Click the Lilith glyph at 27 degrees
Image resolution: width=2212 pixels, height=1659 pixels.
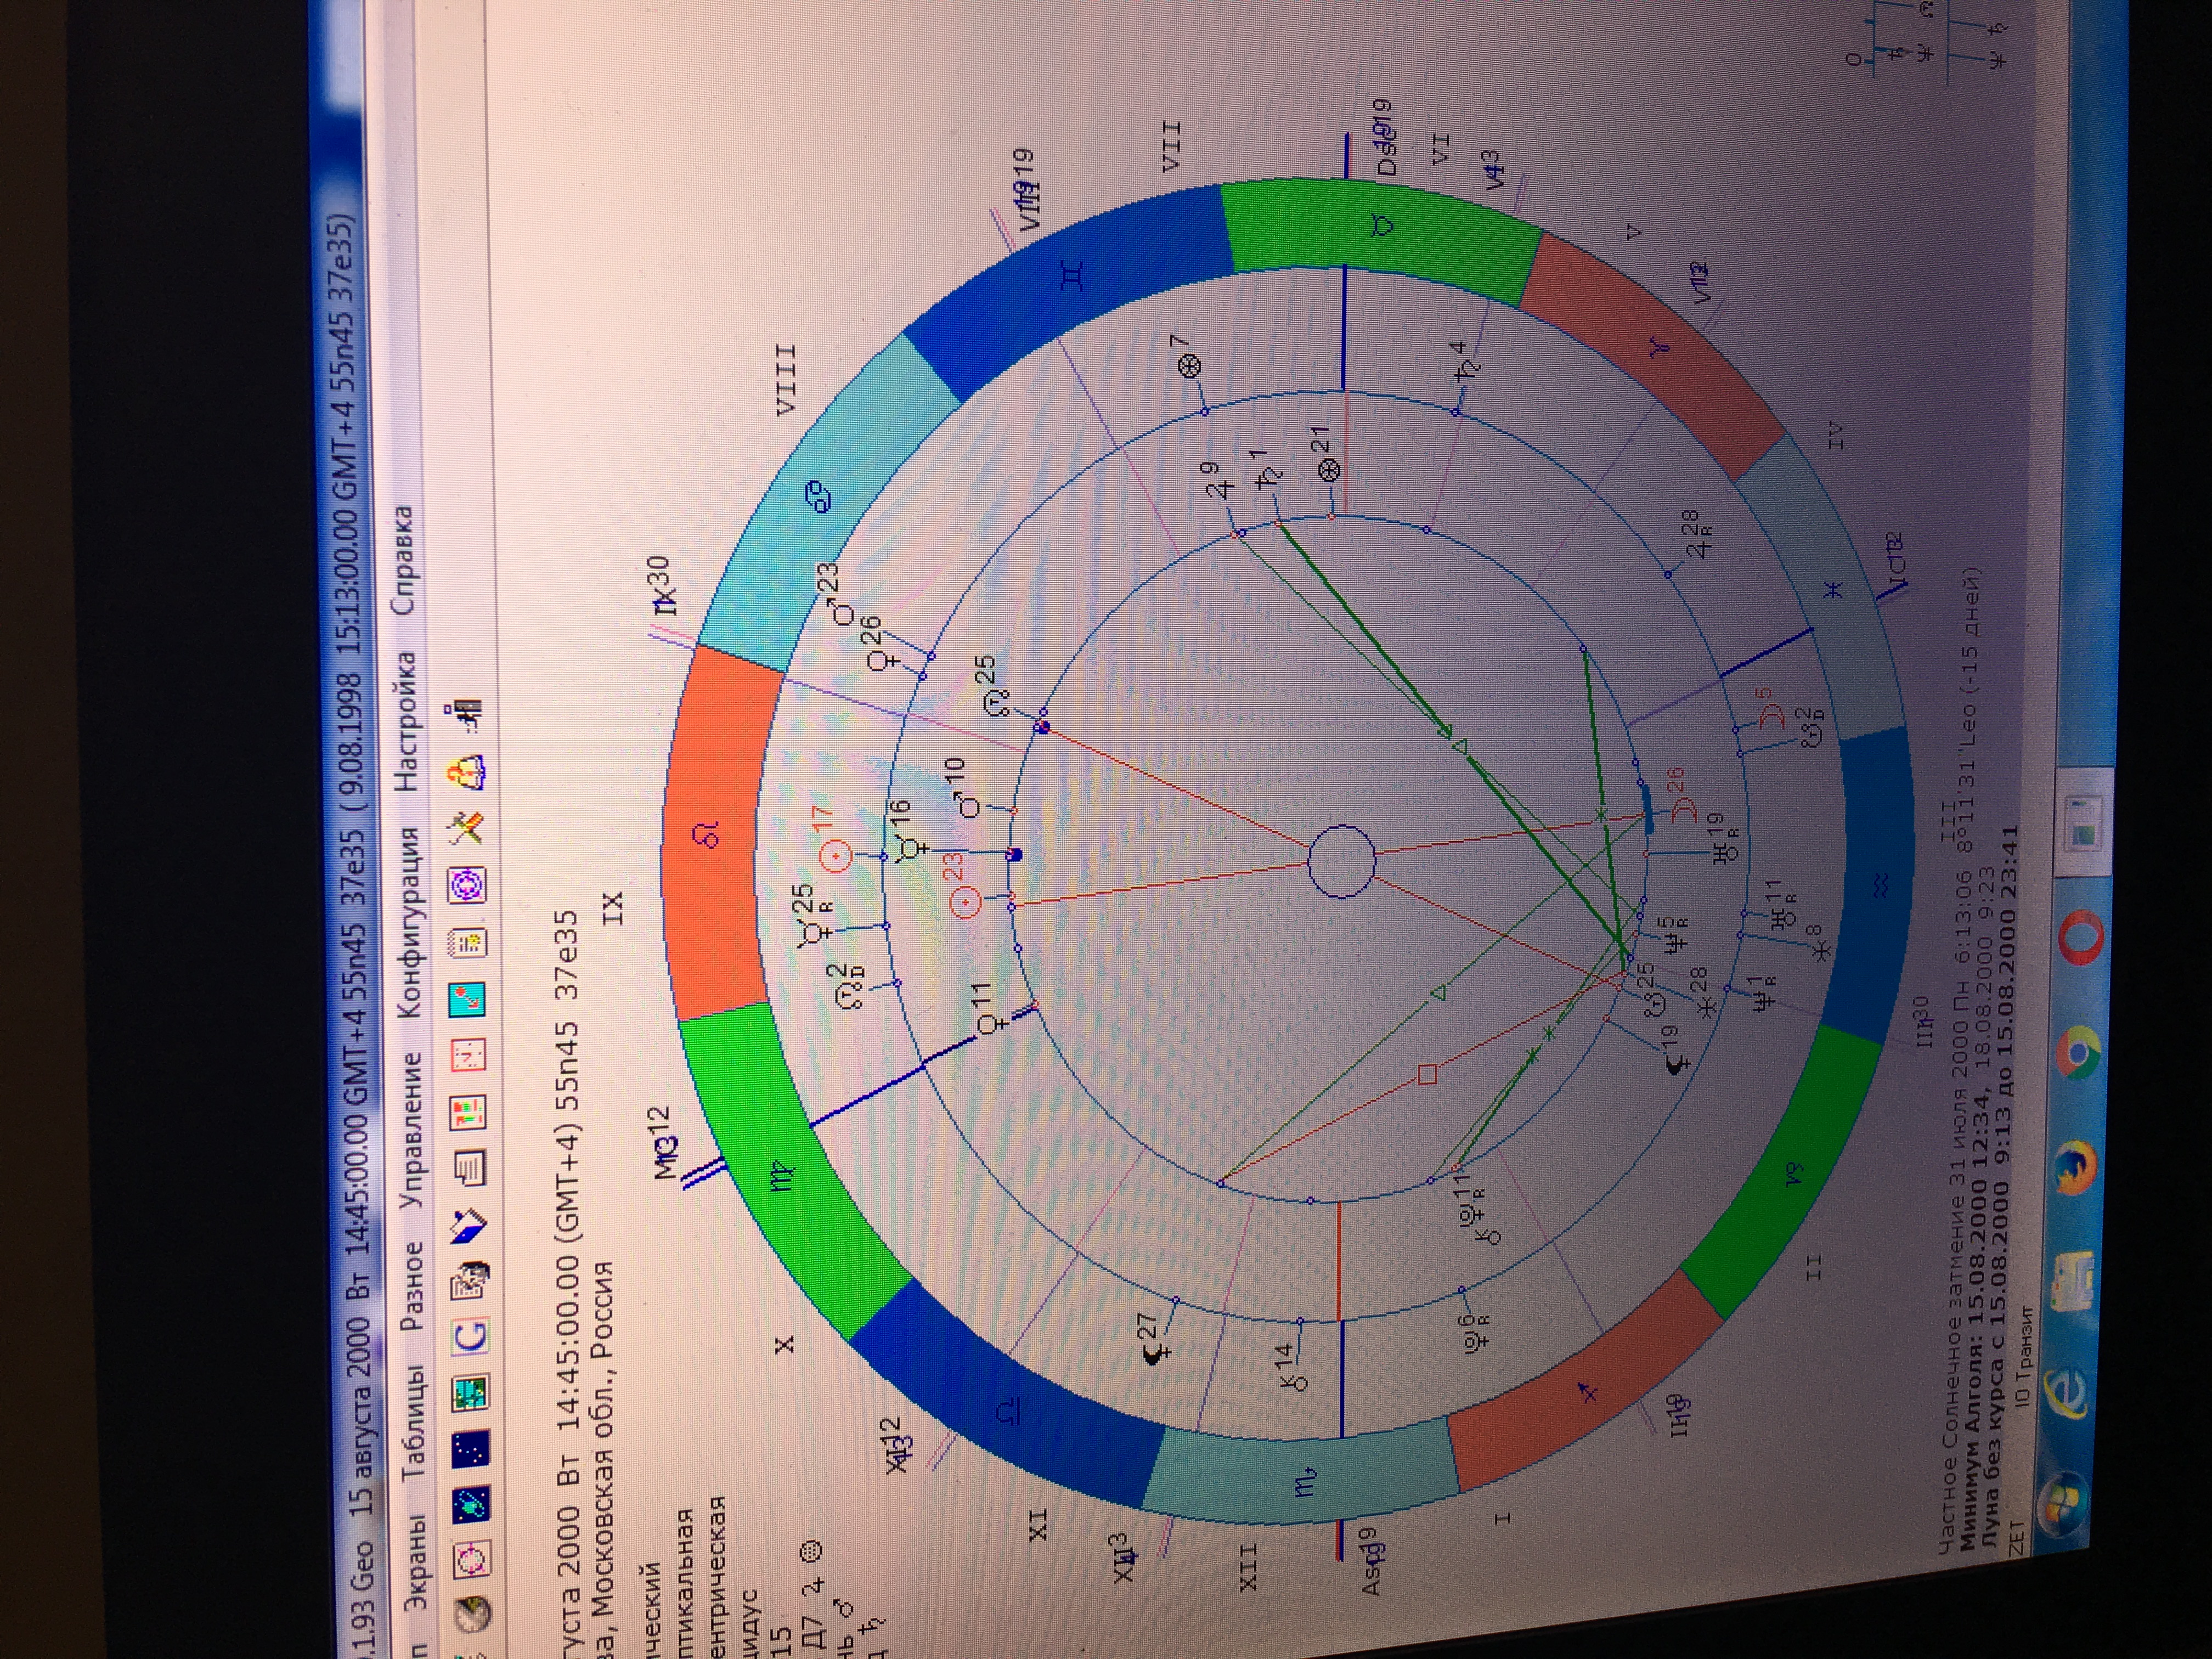click(1158, 1355)
